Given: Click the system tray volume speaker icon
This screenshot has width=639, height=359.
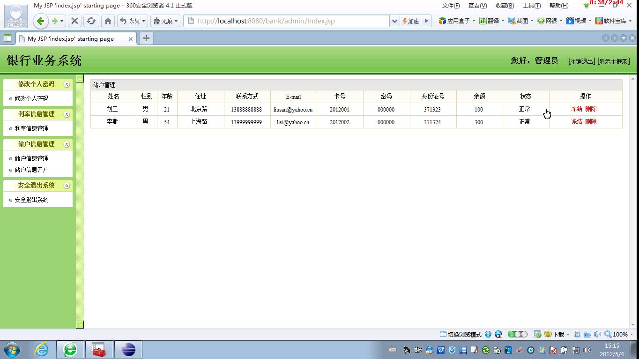Looking at the screenshot, I should 587,350.
